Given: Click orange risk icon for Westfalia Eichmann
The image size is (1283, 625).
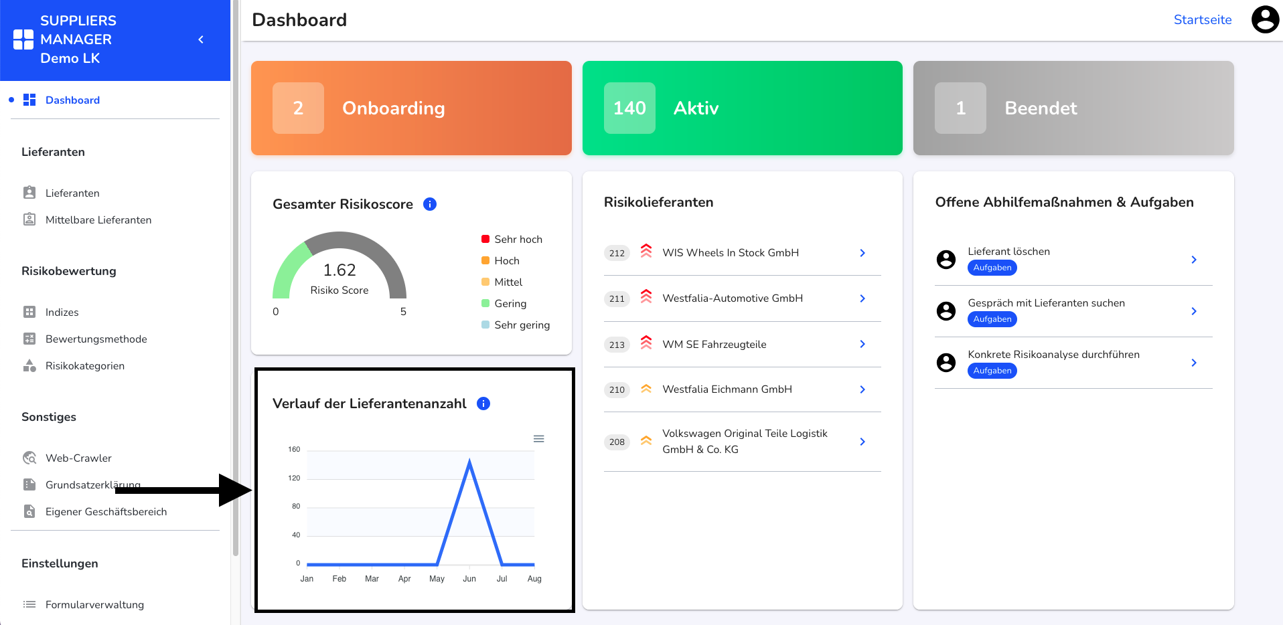Looking at the screenshot, I should tap(646, 389).
